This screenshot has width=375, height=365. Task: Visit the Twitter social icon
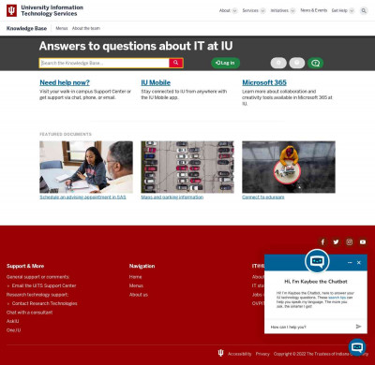336,241
